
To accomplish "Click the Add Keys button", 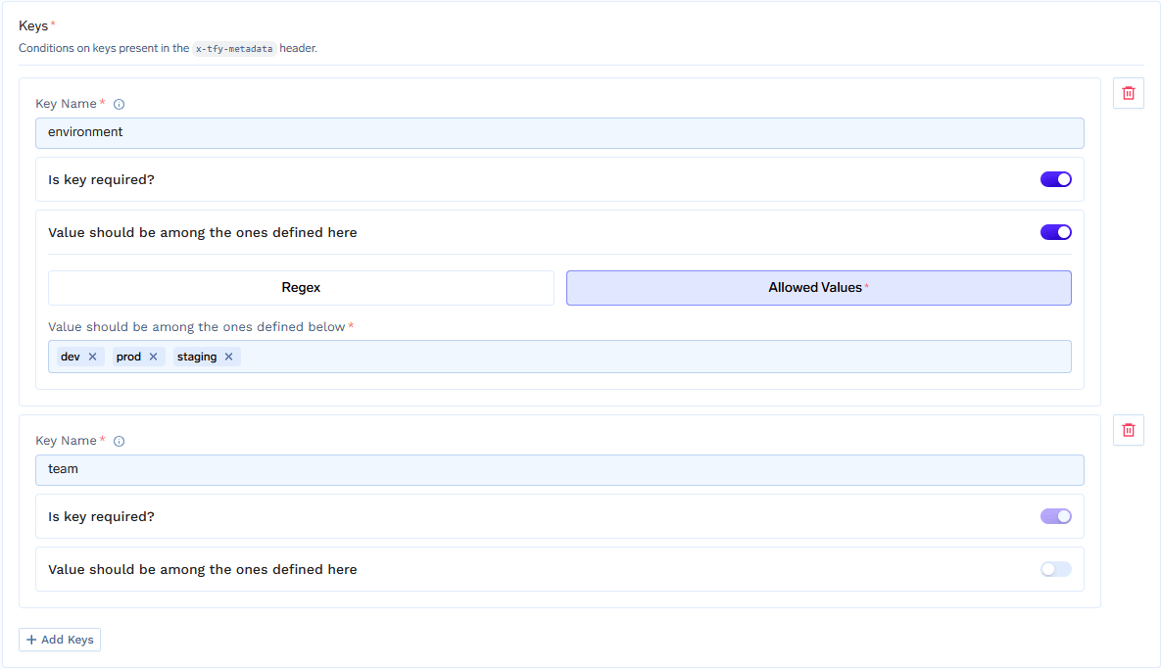I will tap(60, 640).
